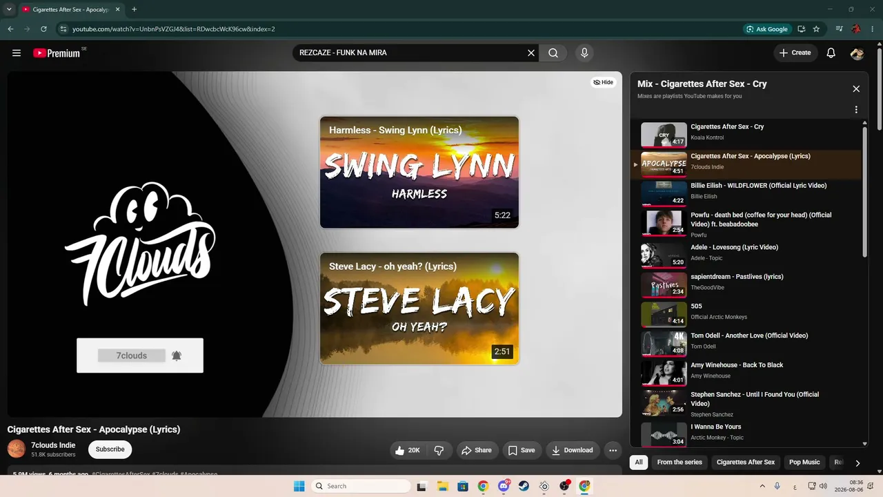
Task: Open a new browser tab
Action: [134, 10]
